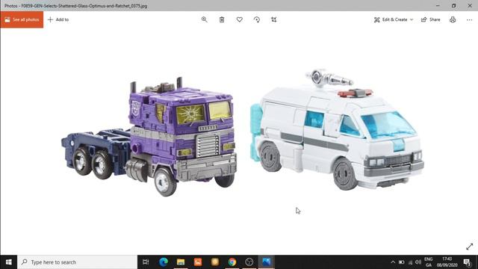This screenshot has height=269, width=478.
Task: Open See all photos view
Action: [22, 19]
